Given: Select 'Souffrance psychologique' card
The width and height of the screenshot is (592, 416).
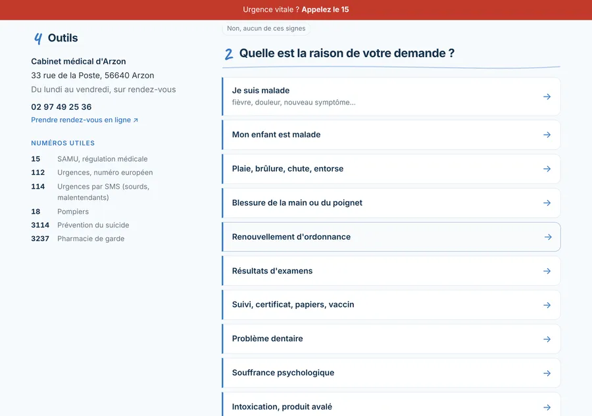Looking at the screenshot, I should [x=391, y=373].
